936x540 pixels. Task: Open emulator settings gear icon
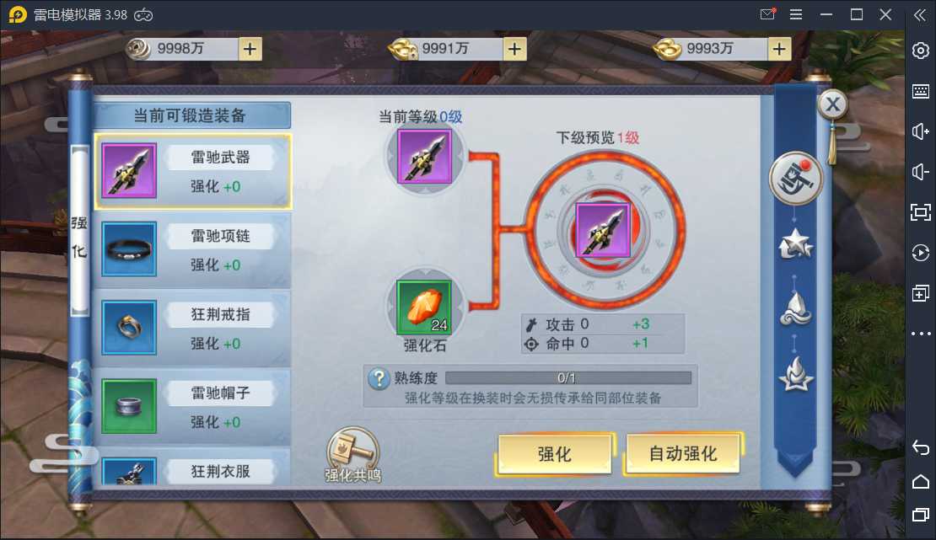921,51
